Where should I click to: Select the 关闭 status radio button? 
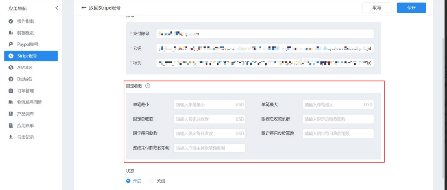point(152,180)
